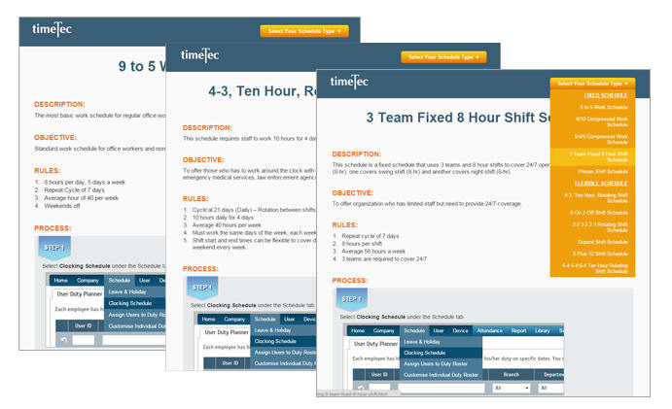Image resolution: width=672 pixels, height=409 pixels.
Task: Open Select Your Schedule Type on the 4-3 Ten Hour page
Action: (x=443, y=57)
